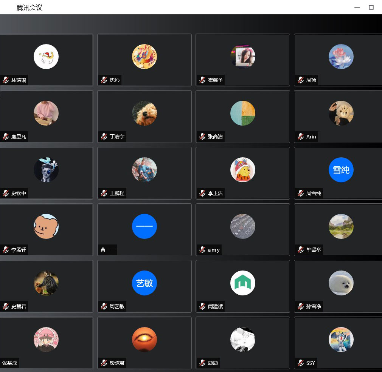
Task: Minimize the 腾讯会议 window
Action: point(357,7)
